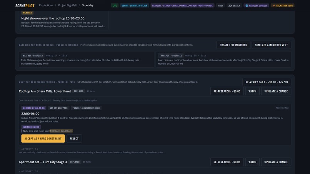Click the globe icon of Parallel Console

click(247, 5)
